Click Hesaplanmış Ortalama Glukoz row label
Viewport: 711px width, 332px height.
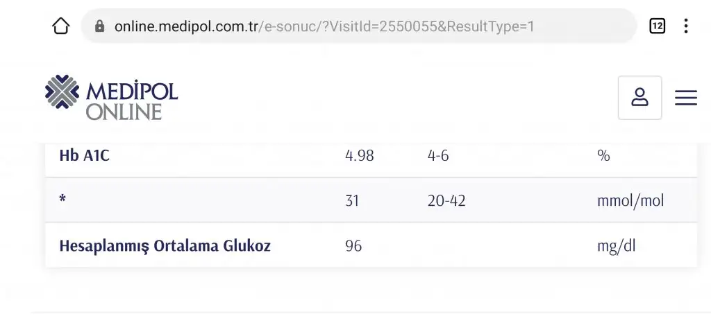[x=165, y=246]
